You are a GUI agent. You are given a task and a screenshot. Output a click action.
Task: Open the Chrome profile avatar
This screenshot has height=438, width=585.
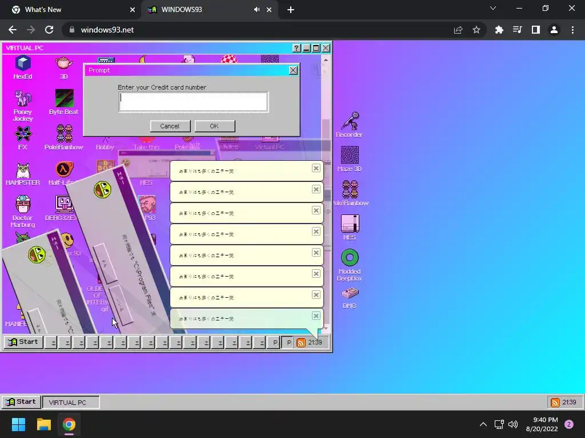554,30
